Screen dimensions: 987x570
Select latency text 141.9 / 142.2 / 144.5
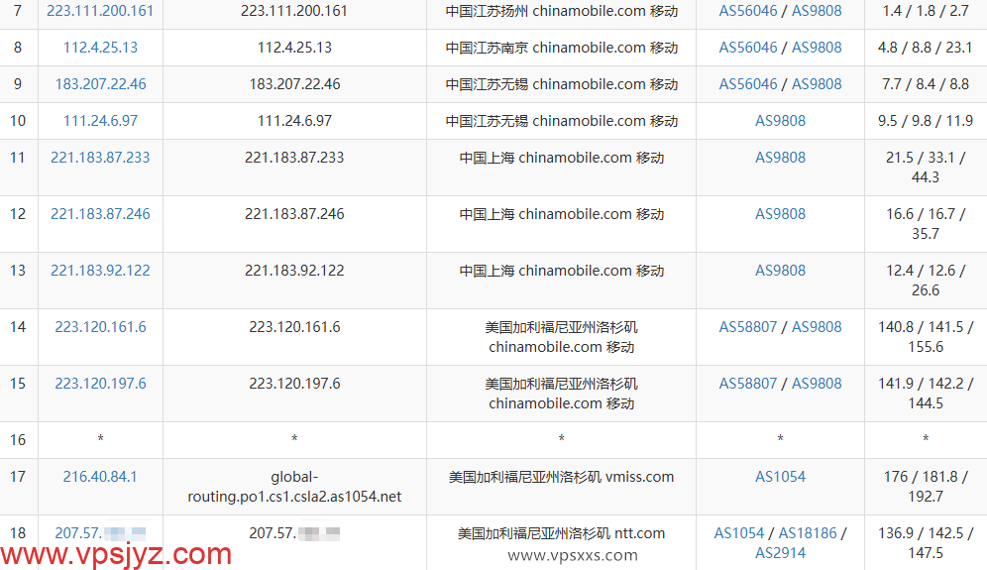[926, 394]
